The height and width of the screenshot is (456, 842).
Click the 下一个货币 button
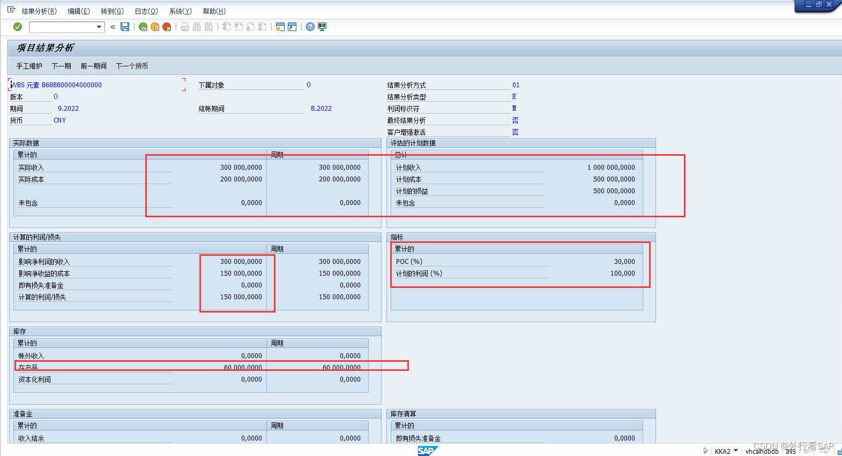point(132,66)
